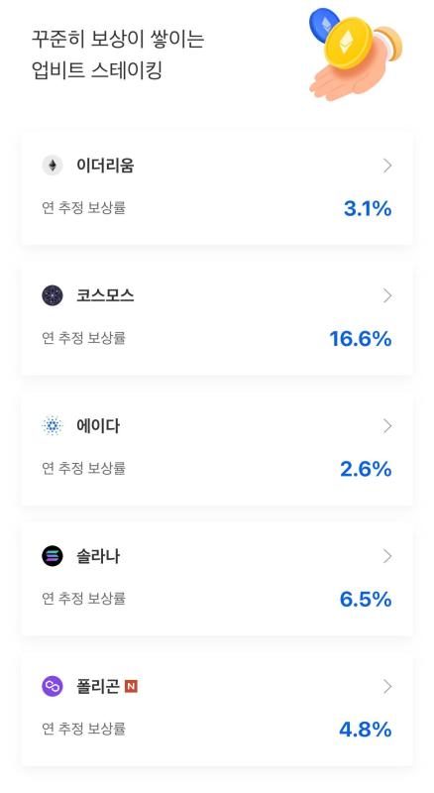Image resolution: width=434 pixels, height=793 pixels.
Task: Open the 에이다 chevron arrow
Action: click(x=387, y=426)
